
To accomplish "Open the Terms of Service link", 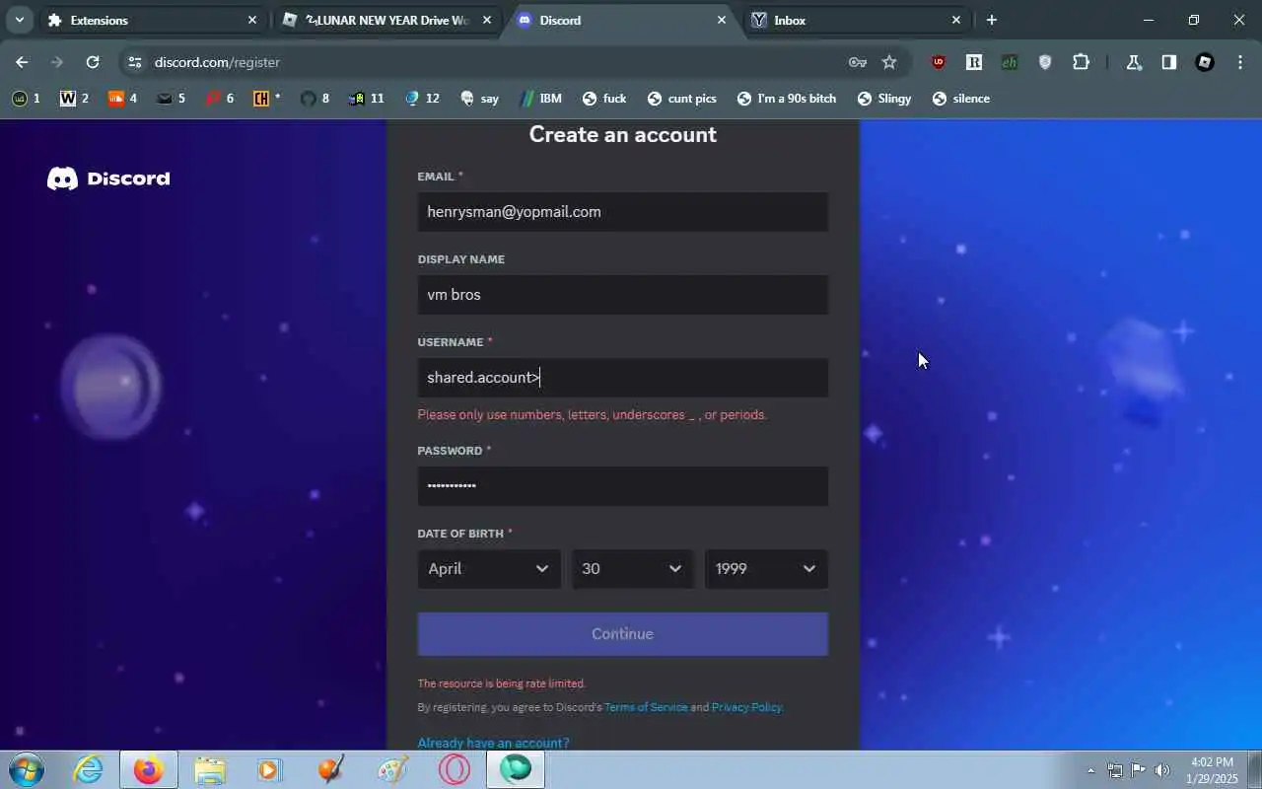I will tap(646, 707).
